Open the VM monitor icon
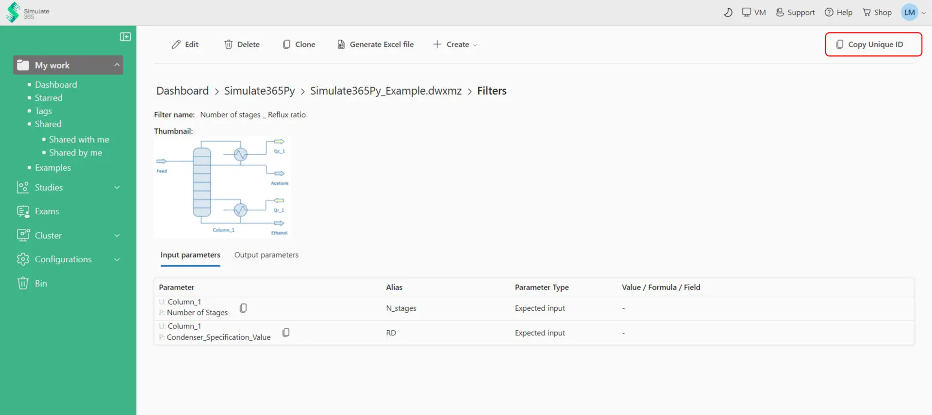Screen dimensions: 932x415 [747, 13]
